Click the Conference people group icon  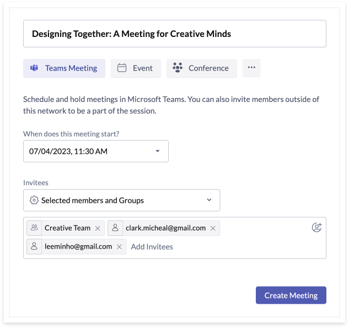tap(178, 68)
